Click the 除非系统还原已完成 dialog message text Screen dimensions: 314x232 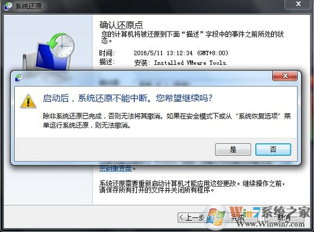[167, 120]
